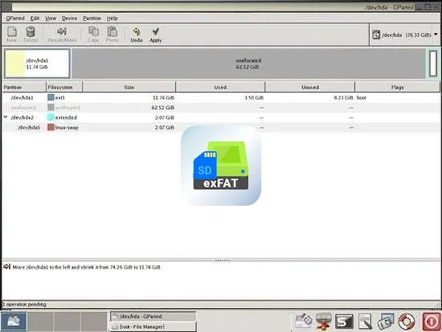The height and width of the screenshot is (332, 442).
Task: Click the disk imaging icon with clock in taskbar
Action: coord(303,321)
